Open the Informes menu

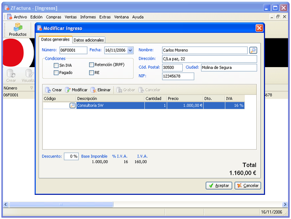(x=88, y=17)
